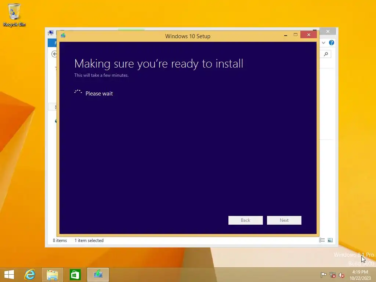Open the Recycle Bin desktop icon
Image resolution: width=376 pixels, height=282 pixels.
14,15
